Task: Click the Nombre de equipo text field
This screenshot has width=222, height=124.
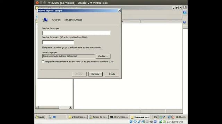Action: (x=76, y=33)
